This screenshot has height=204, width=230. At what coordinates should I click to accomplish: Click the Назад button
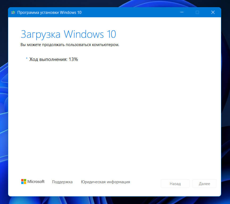point(175,184)
